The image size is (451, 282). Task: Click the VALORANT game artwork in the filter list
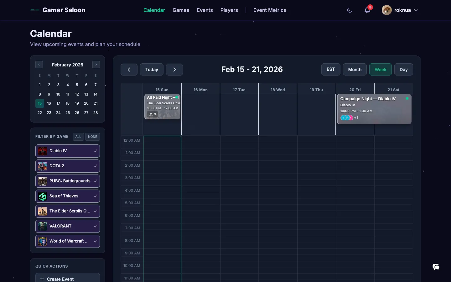[x=42, y=226]
